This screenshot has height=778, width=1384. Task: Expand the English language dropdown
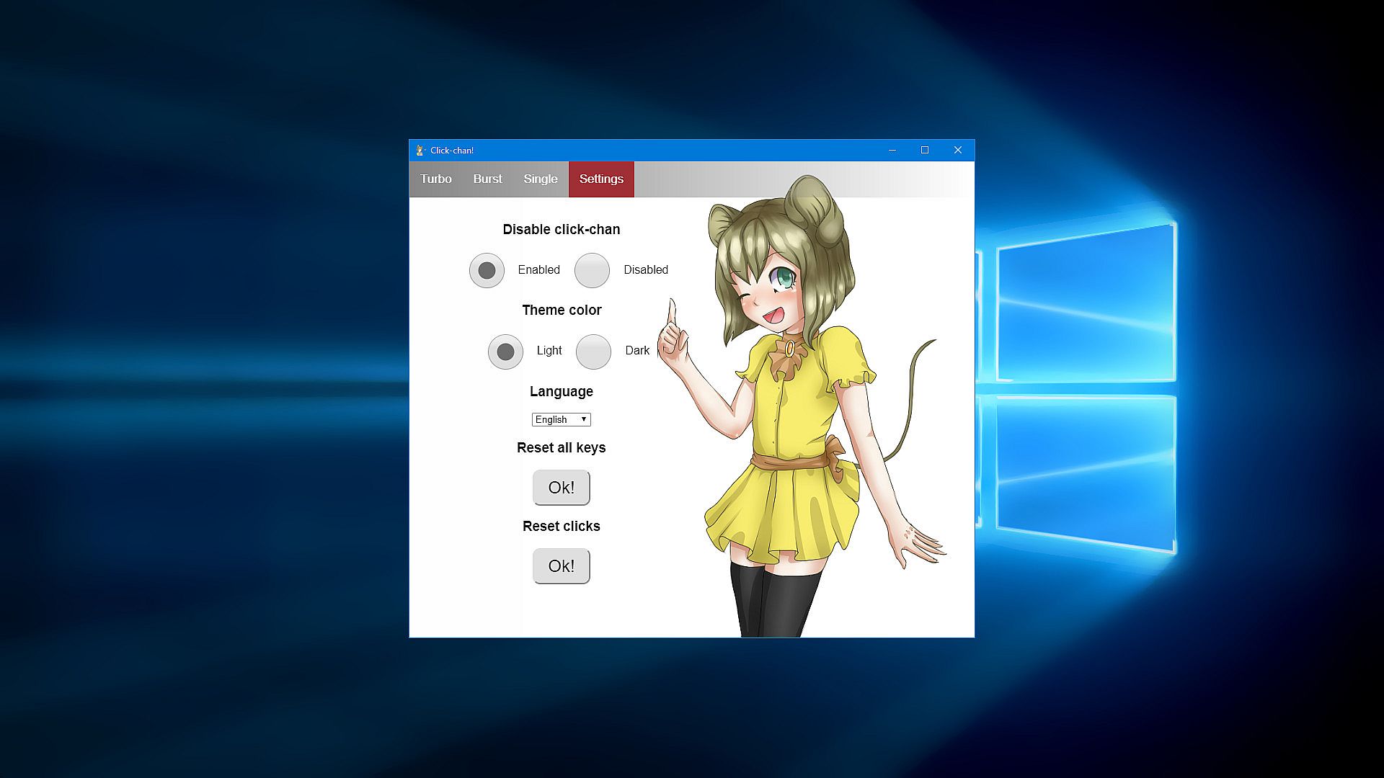click(x=561, y=419)
